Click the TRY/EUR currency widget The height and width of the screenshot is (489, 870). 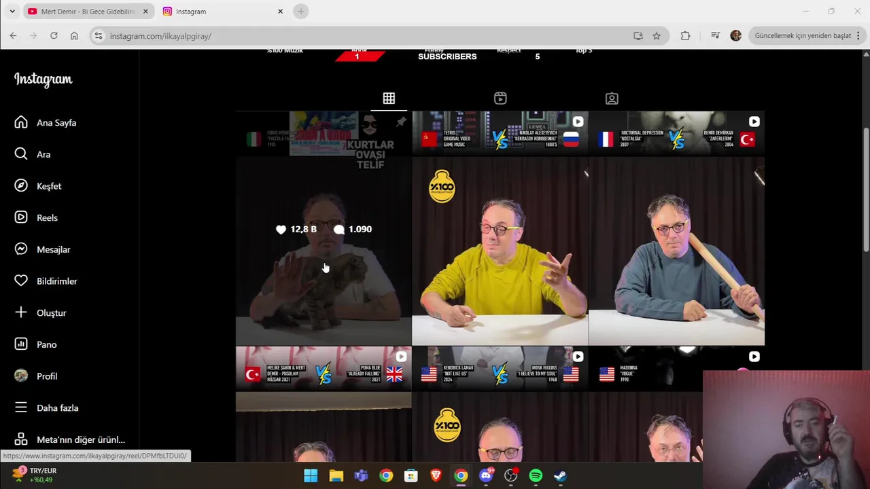(35, 475)
